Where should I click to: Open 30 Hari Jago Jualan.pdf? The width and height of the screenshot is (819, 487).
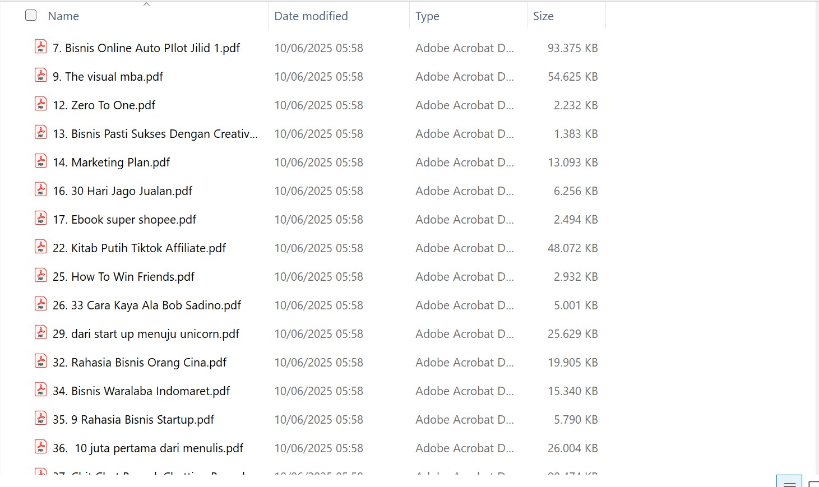[123, 191]
